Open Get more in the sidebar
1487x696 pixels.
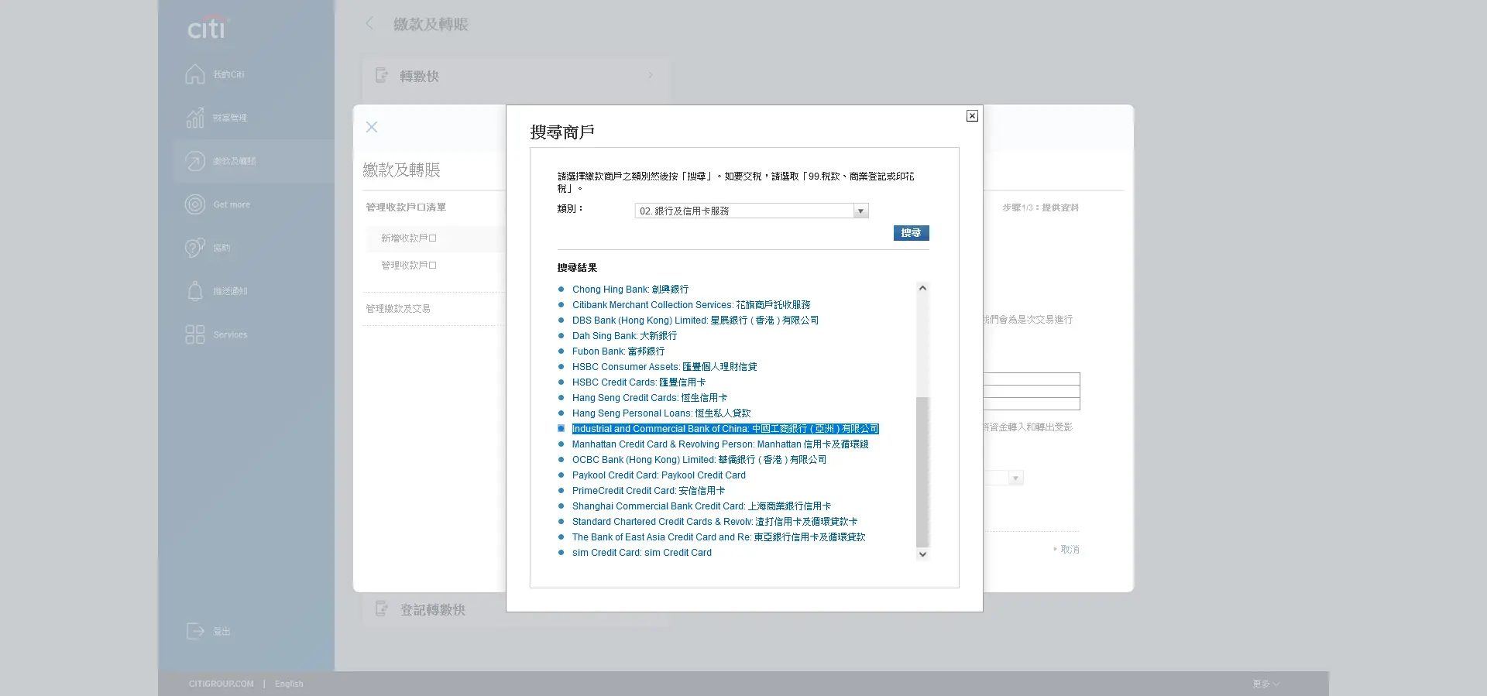pos(232,204)
